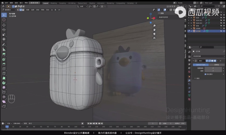Select the Inset Faces tool
The width and height of the screenshot is (226, 135).
pyautogui.click(x=4, y=59)
